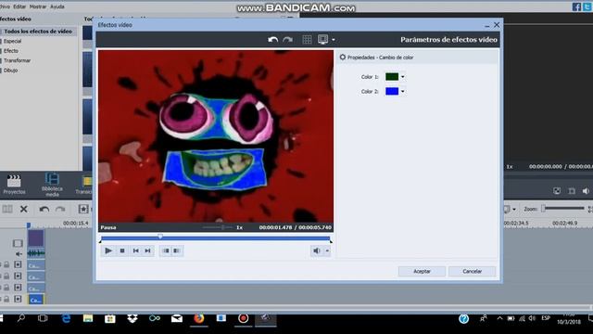Click the fullscreen icon in main preview
The height and width of the screenshot is (334, 593).
(557, 191)
